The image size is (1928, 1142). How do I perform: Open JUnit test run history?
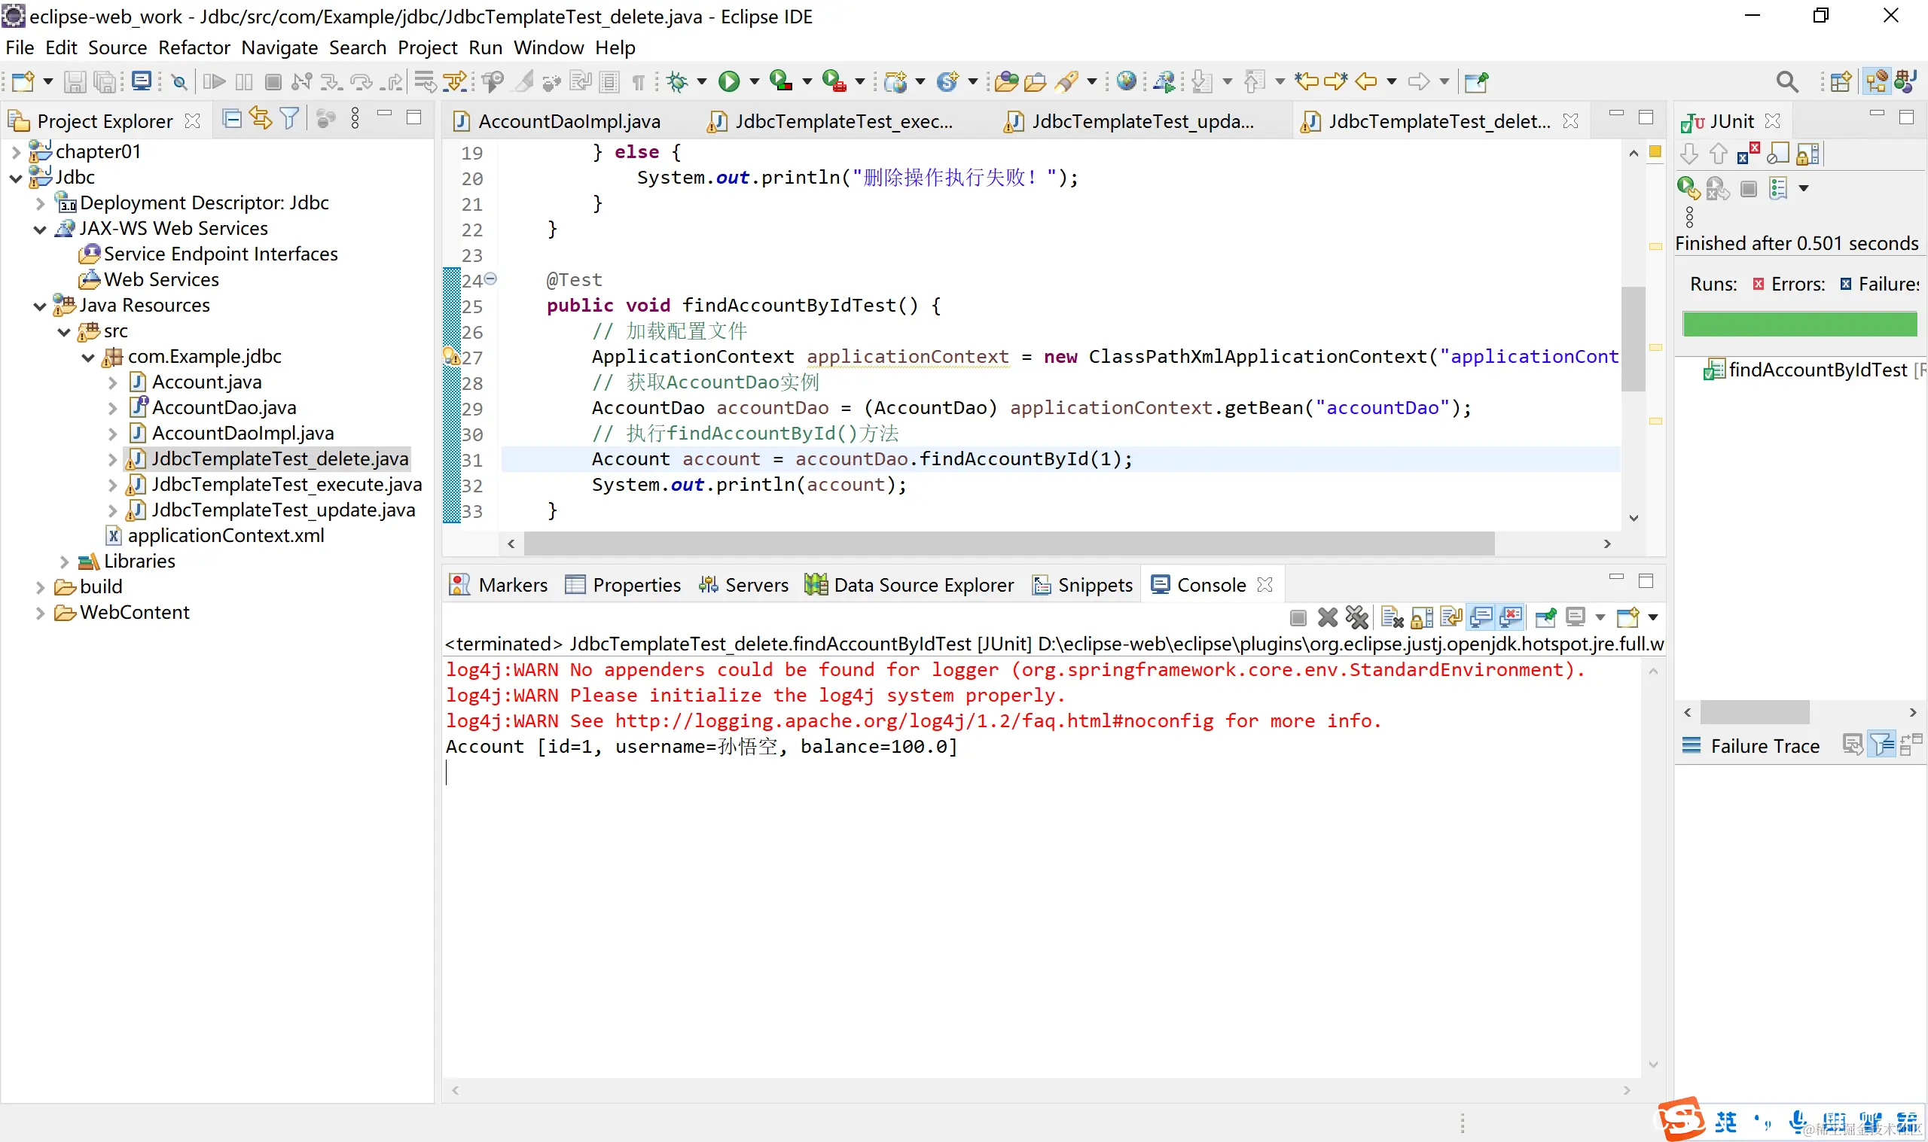[1778, 187]
